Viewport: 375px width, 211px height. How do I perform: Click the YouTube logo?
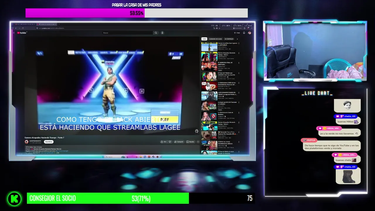coord(22,33)
